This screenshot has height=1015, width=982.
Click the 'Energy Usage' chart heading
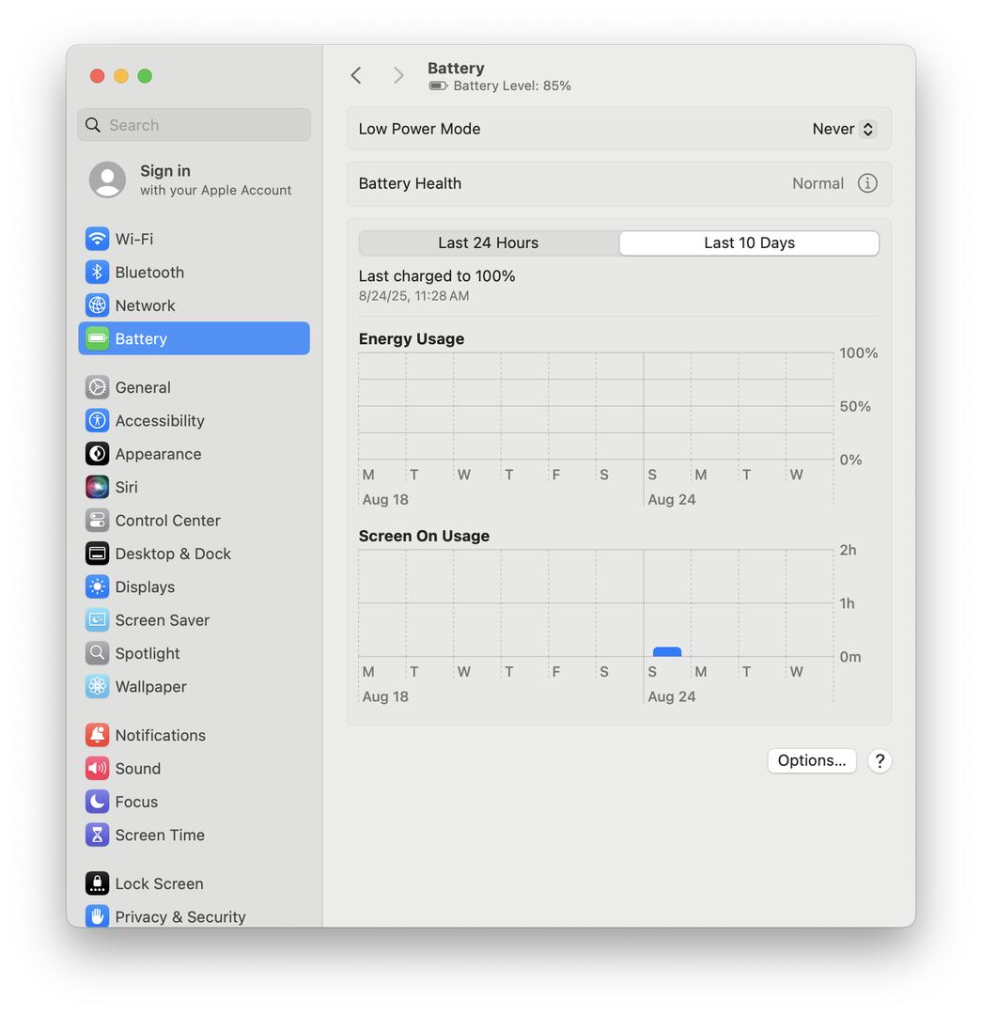(x=412, y=338)
